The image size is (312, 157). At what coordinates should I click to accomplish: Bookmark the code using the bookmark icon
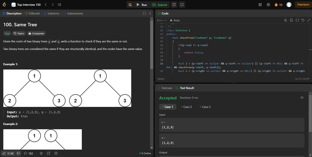291,20
